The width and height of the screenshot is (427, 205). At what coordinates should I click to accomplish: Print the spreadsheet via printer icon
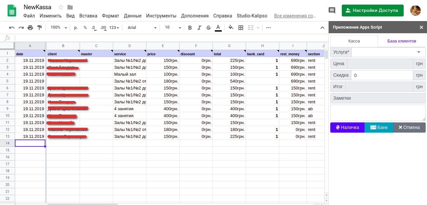coord(30,28)
